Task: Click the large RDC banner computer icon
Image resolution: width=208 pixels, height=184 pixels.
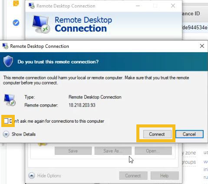Action: pyautogui.click(x=41, y=24)
